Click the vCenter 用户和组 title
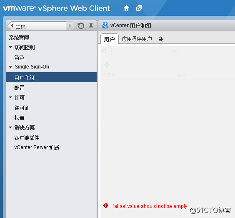Viewport: 235px width, 218px height. click(131, 25)
